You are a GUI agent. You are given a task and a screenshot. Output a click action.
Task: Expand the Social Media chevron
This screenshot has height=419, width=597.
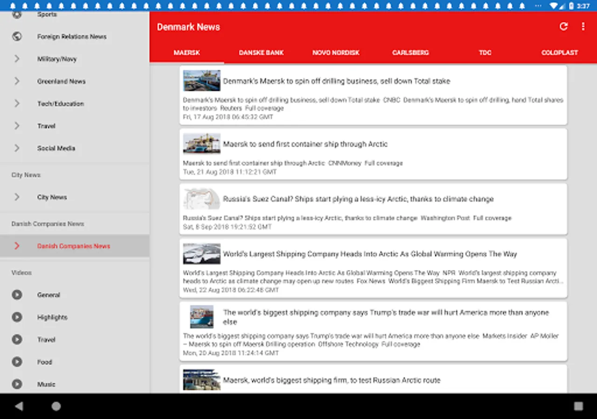pyautogui.click(x=17, y=148)
